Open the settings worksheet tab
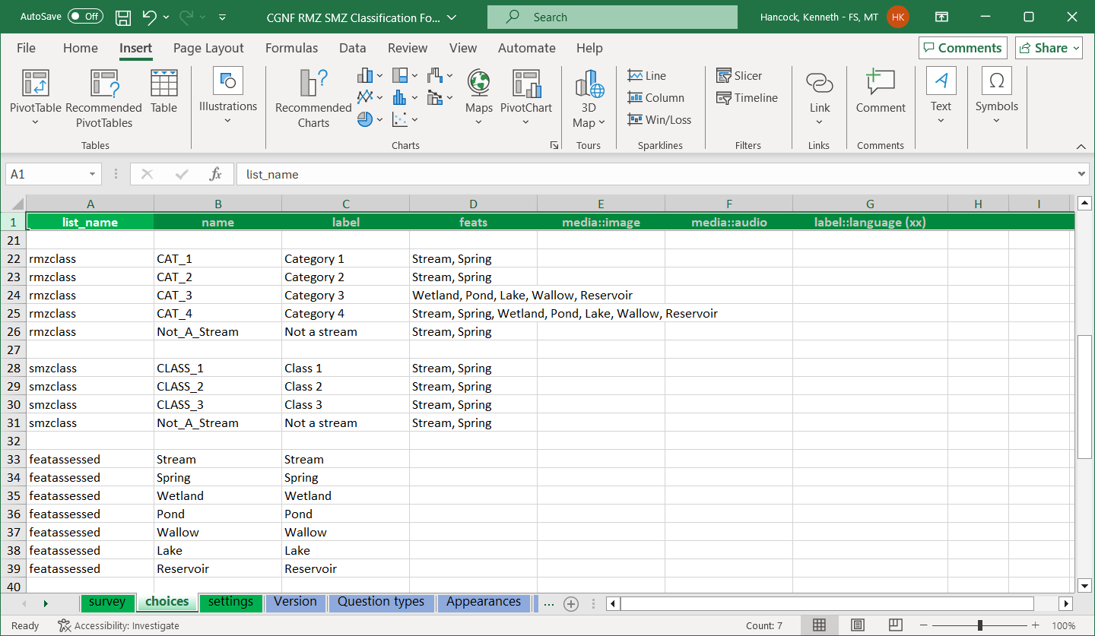 click(x=230, y=601)
